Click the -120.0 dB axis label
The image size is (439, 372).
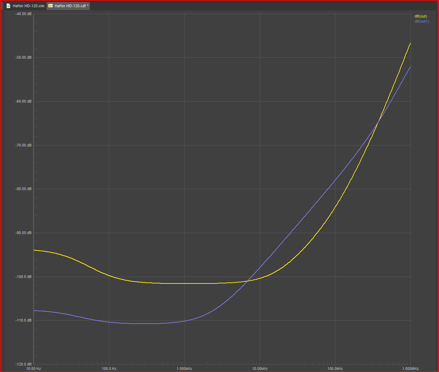coord(24,364)
